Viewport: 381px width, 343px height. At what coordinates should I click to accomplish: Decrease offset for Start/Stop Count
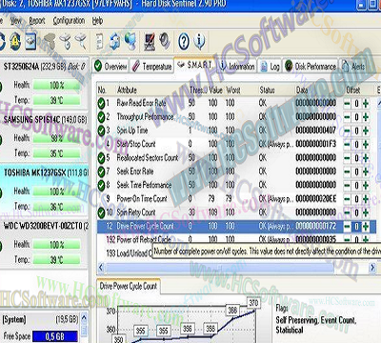(348, 145)
